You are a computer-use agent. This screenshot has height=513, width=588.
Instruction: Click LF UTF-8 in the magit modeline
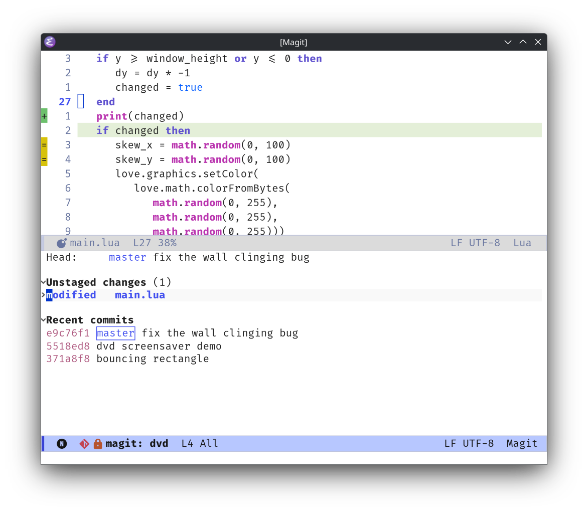[x=469, y=444]
